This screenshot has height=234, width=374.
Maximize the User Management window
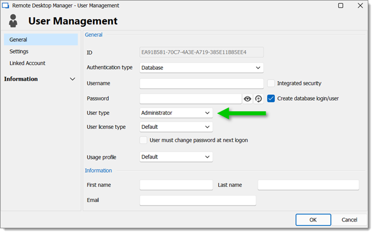click(x=341, y=6)
